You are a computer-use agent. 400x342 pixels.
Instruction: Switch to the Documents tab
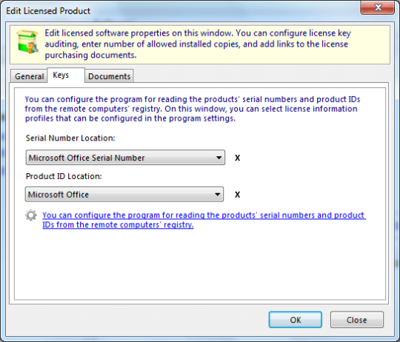(109, 76)
